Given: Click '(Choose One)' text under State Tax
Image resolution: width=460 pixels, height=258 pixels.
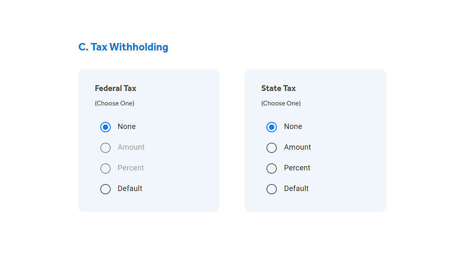Looking at the screenshot, I should coord(281,103).
